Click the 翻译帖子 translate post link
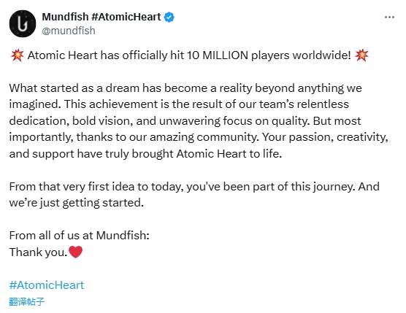Screen dimensions: 406x313 [x=27, y=301]
